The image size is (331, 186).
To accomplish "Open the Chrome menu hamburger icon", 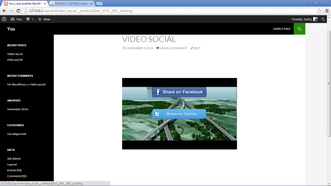I will point(327,11).
